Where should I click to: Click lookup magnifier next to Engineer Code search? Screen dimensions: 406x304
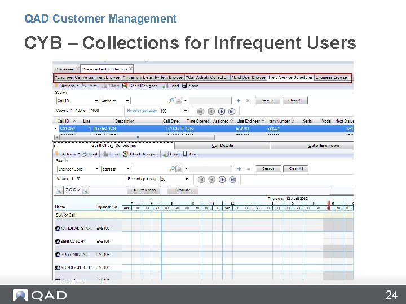(x=172, y=169)
